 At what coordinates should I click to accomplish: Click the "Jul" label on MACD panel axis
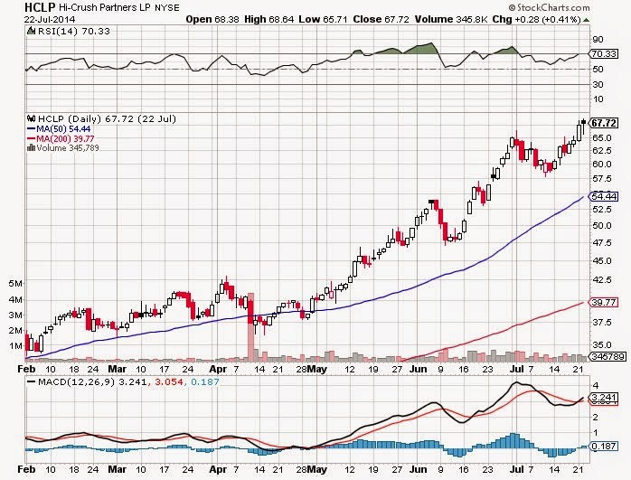(516, 469)
